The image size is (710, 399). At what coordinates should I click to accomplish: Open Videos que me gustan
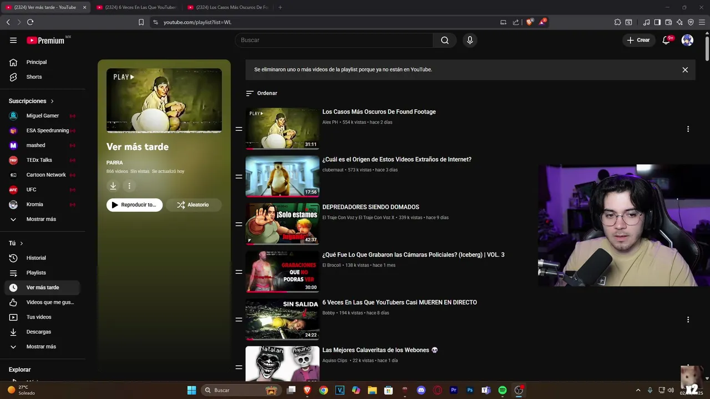(x=42, y=302)
